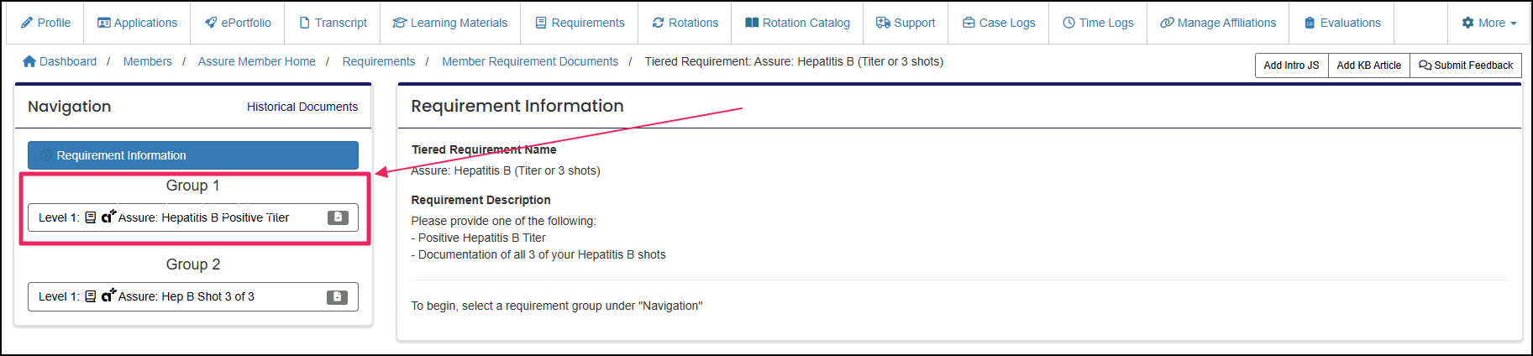Open the Evaluations tab
The width and height of the screenshot is (1533, 356).
click(1341, 23)
